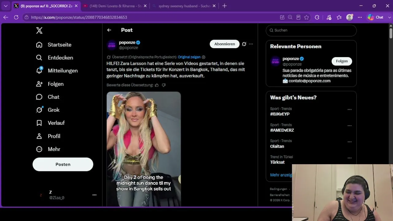Screen dimensions: 393x221
Task: Open options for the Türksat trend
Action: click(x=349, y=158)
